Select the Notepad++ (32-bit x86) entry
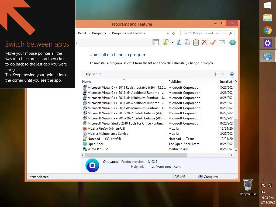The height and width of the screenshot is (207, 276). click(x=157, y=139)
